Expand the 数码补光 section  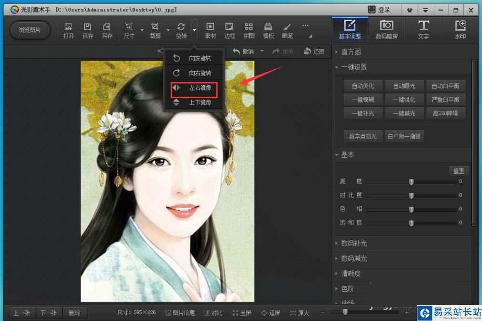point(354,243)
